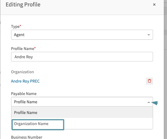Image resolution: width=167 pixels, height=139 pixels.
Task: Open the Andre Roy PREC organization link
Action: click(x=25, y=81)
